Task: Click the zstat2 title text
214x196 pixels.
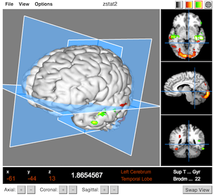Action: pyautogui.click(x=110, y=4)
